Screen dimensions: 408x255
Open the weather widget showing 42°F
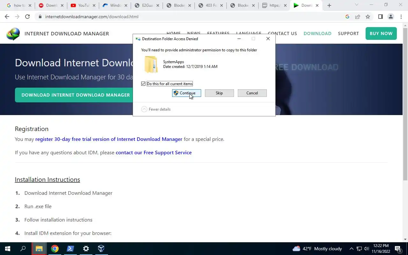317,249
